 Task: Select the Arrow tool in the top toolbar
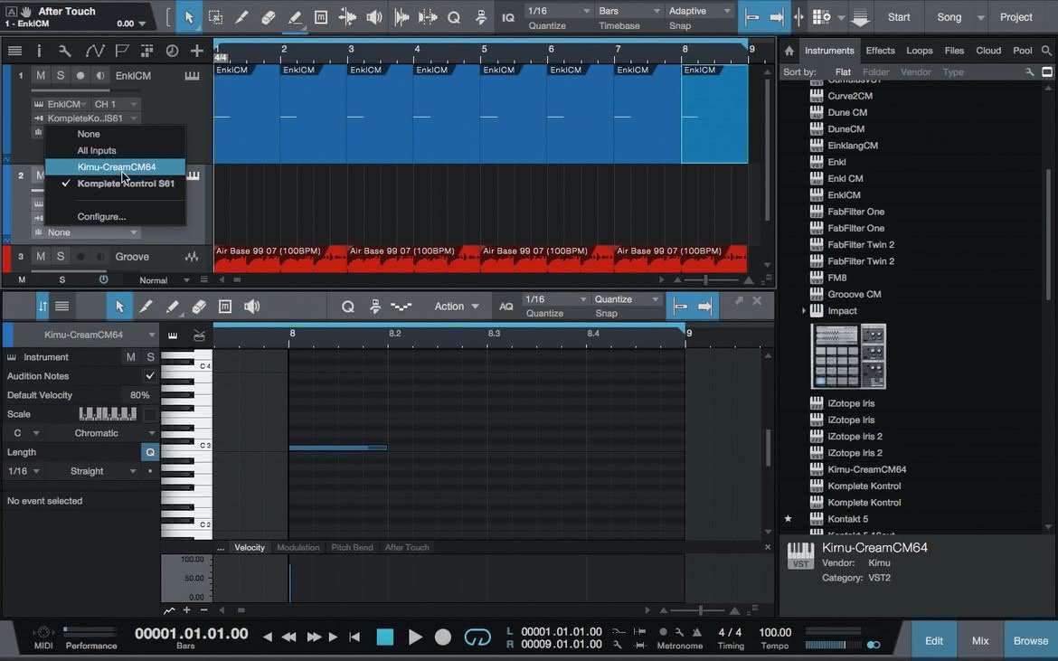click(x=189, y=17)
